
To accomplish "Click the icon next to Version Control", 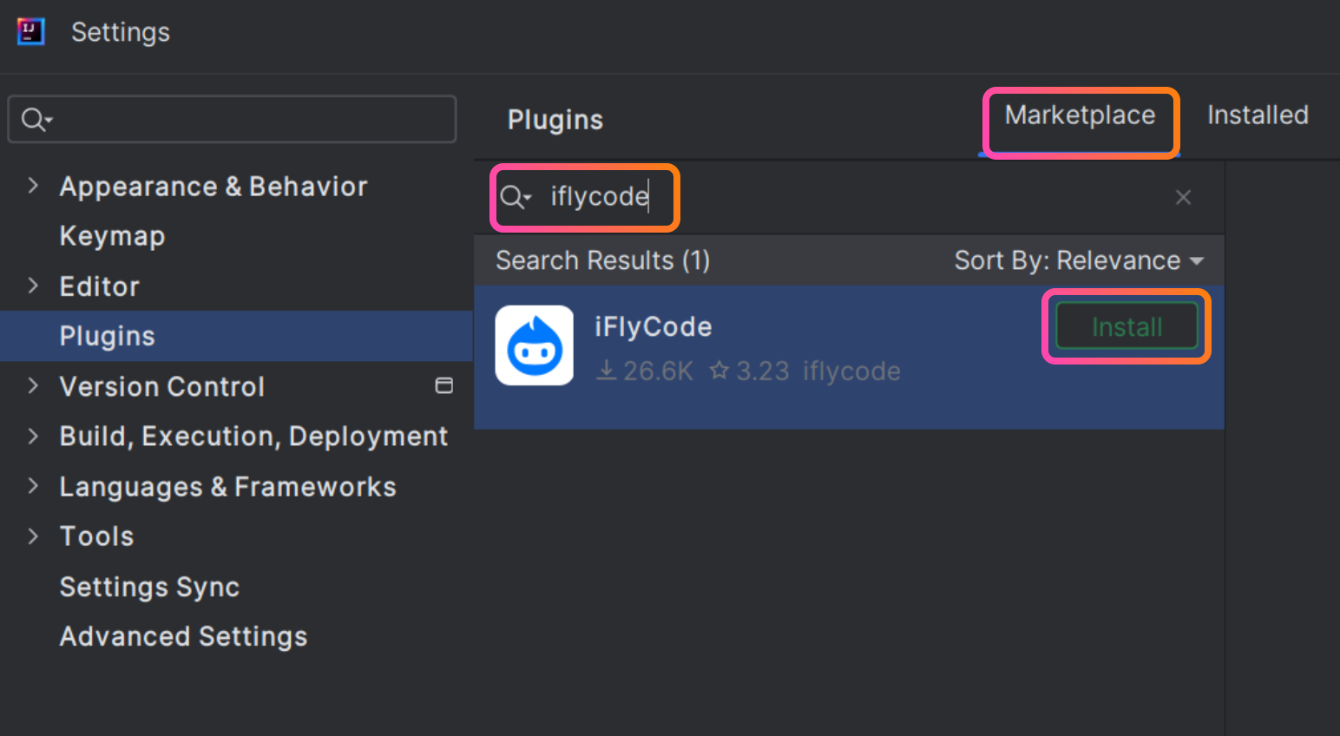I will point(444,386).
